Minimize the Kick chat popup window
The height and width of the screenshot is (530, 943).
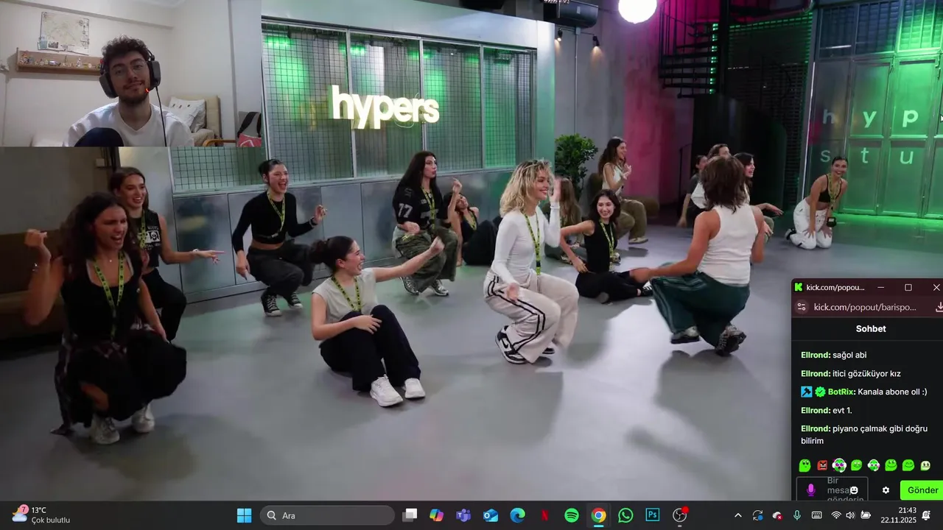tap(880, 287)
